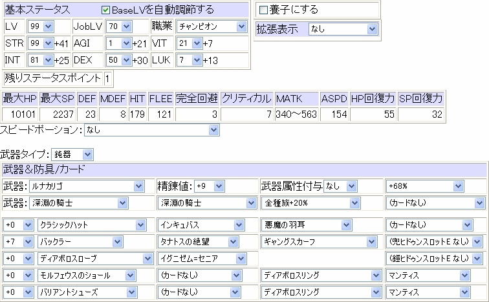Click the HIT value 179
This screenshot has height=302, width=489.
pyautogui.click(x=138, y=114)
